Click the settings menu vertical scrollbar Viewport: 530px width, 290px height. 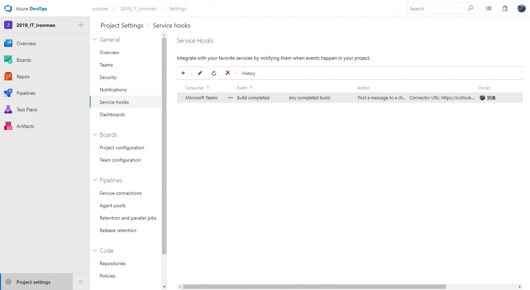164,146
